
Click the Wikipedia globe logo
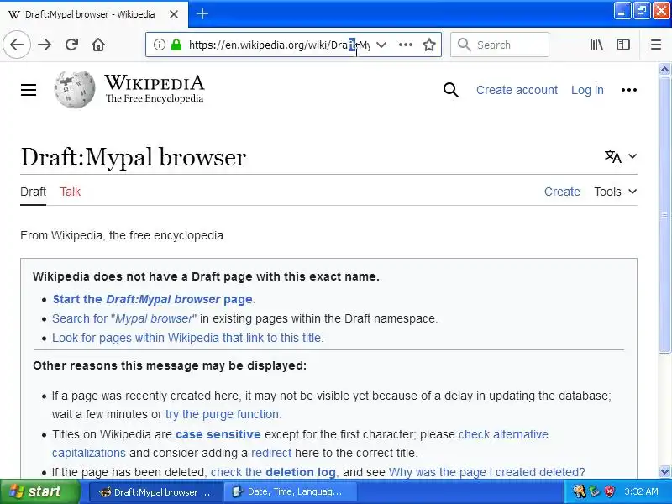point(75,89)
